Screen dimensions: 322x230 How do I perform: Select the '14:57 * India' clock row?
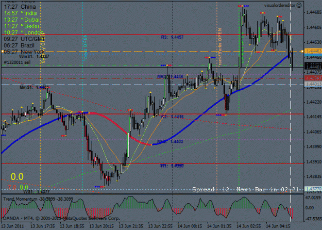[20, 13]
